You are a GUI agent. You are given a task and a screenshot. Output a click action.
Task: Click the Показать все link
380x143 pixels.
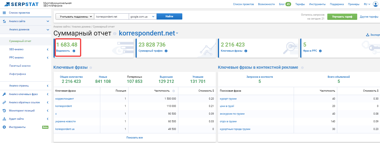(134, 138)
